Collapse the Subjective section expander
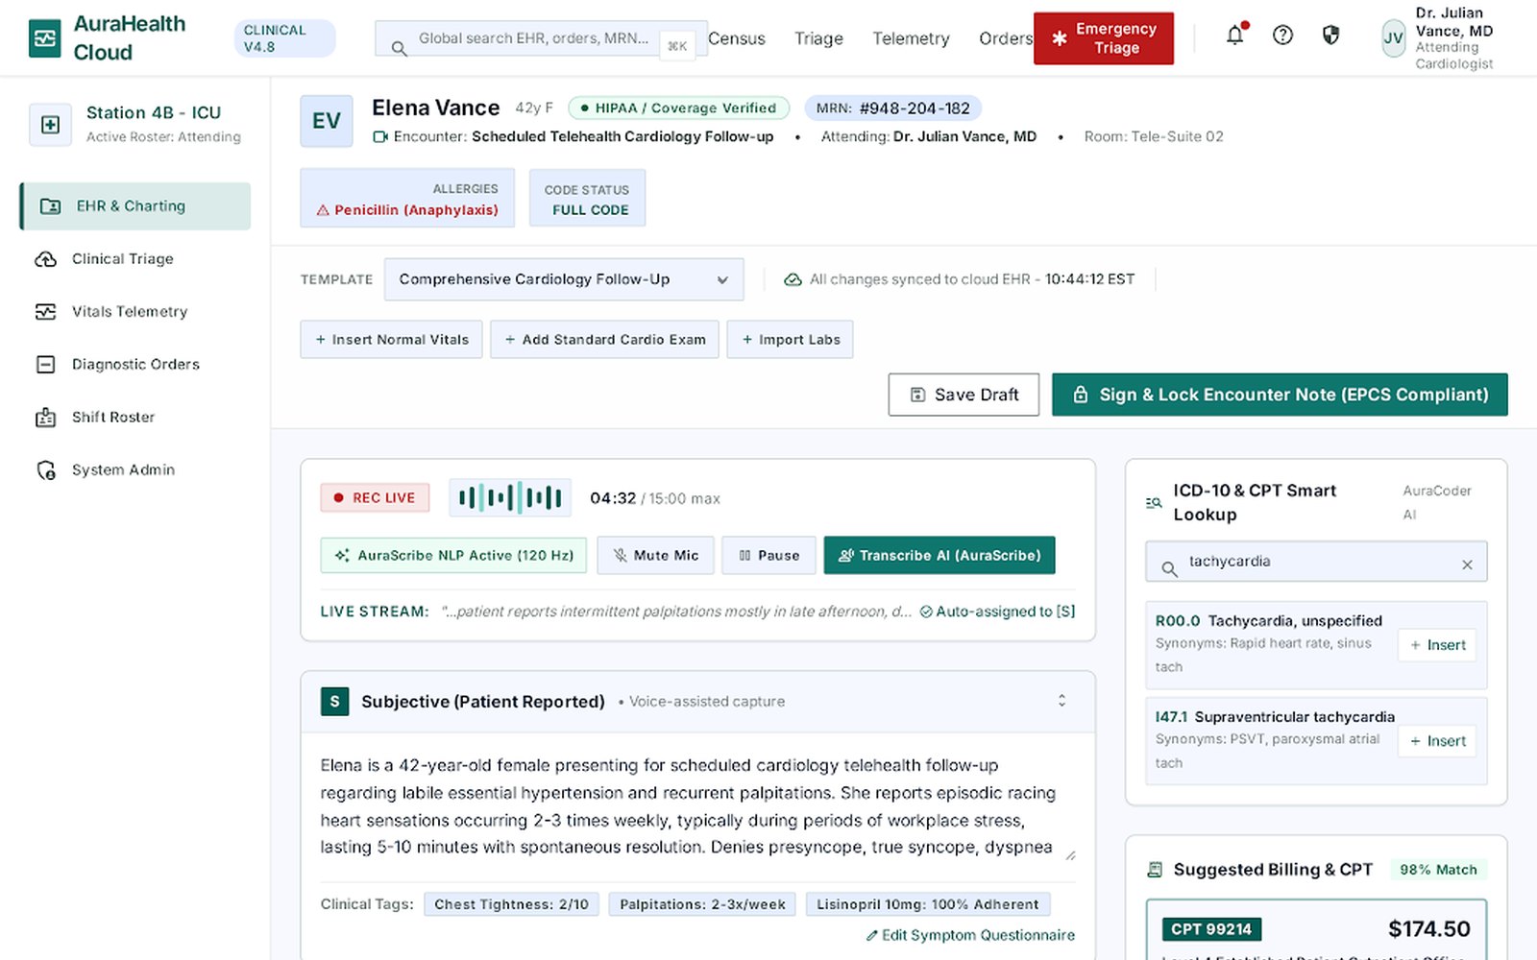The height and width of the screenshot is (960, 1537). (1061, 701)
